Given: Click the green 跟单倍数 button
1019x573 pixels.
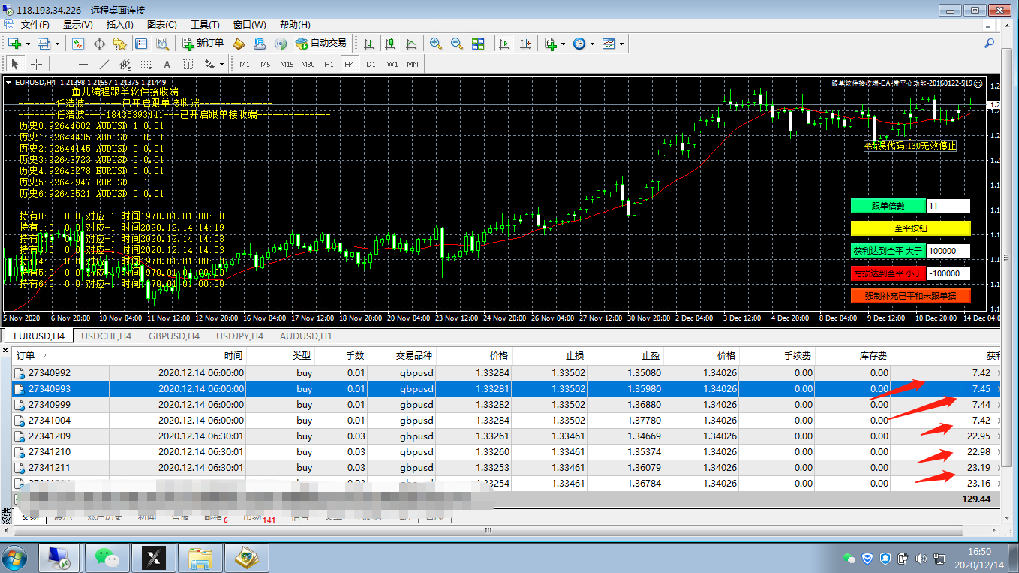Looking at the screenshot, I should pos(888,206).
